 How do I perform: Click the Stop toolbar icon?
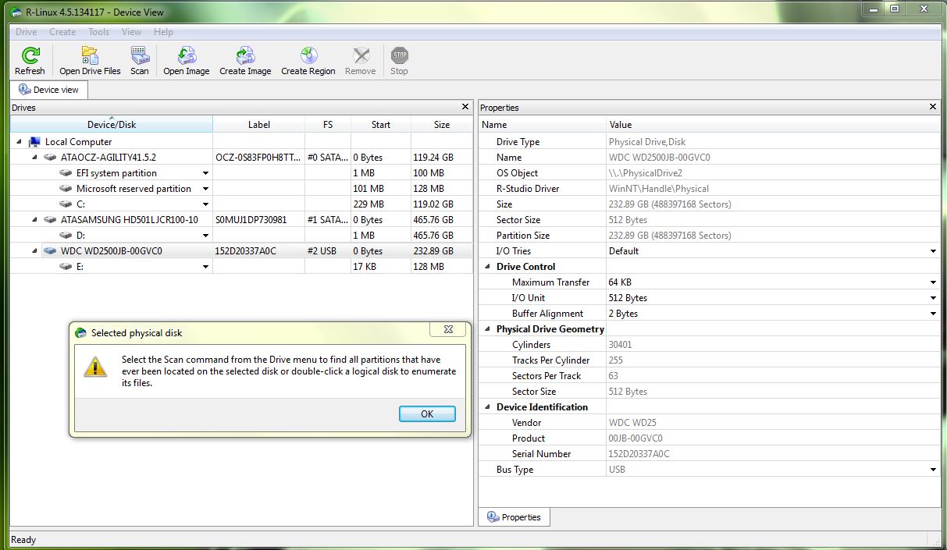[x=400, y=56]
